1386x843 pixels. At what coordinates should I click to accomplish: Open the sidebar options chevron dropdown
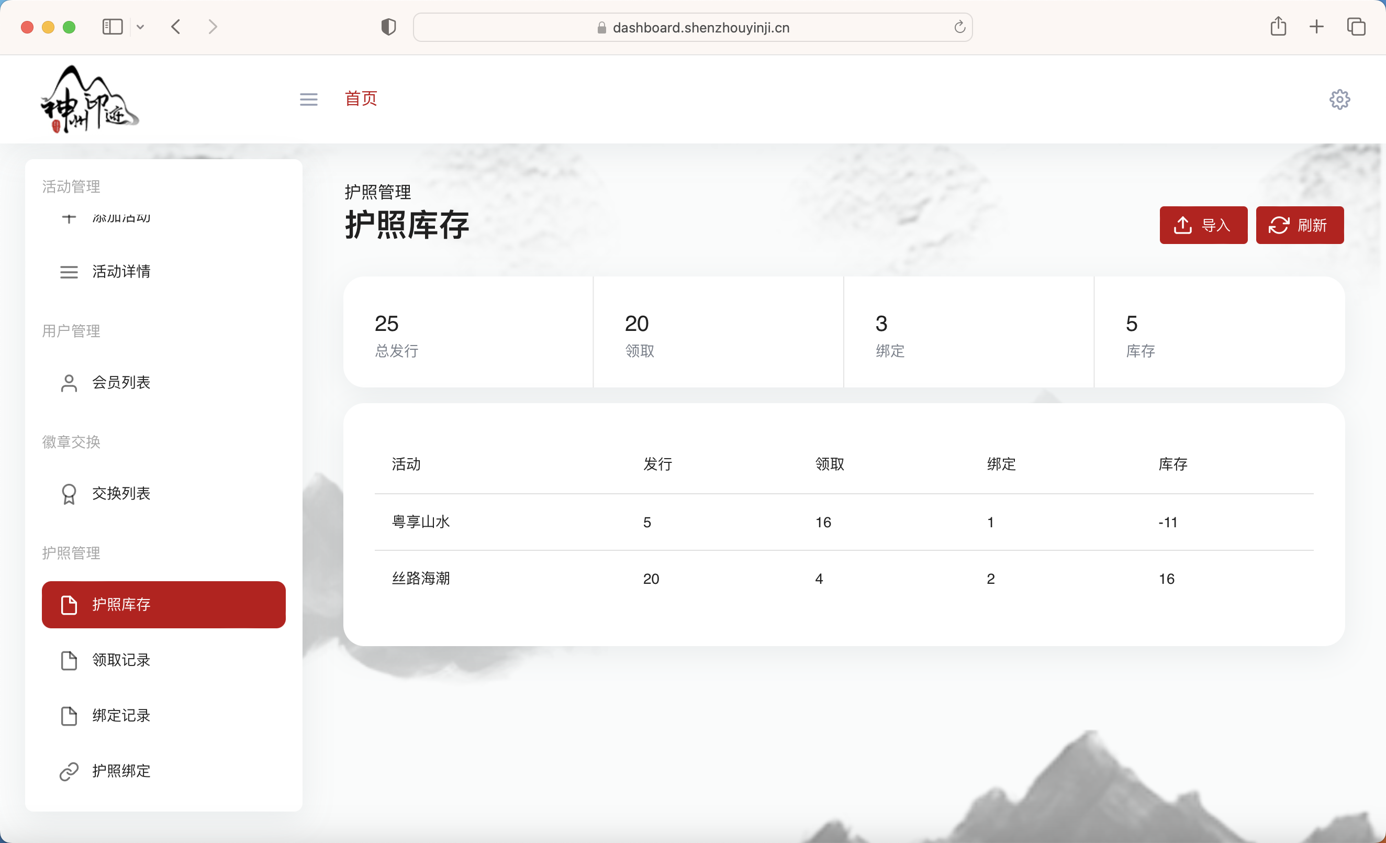141,27
